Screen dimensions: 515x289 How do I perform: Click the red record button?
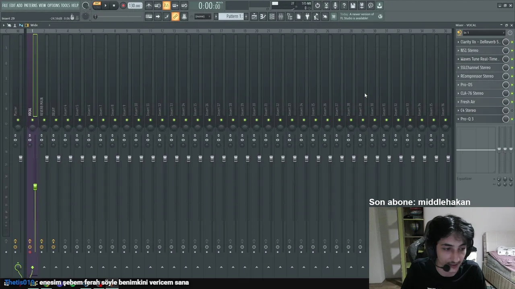(x=123, y=6)
